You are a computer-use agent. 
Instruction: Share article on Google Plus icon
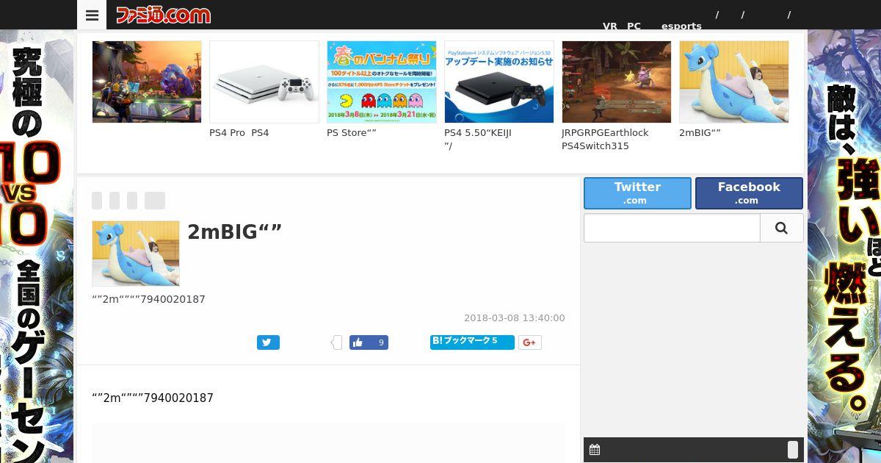(530, 342)
